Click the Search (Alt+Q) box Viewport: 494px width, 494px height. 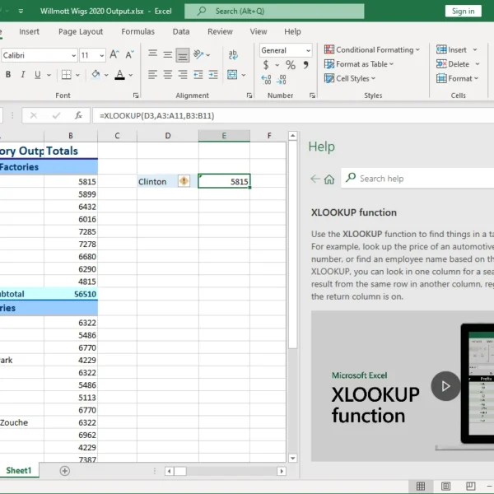[274, 11]
